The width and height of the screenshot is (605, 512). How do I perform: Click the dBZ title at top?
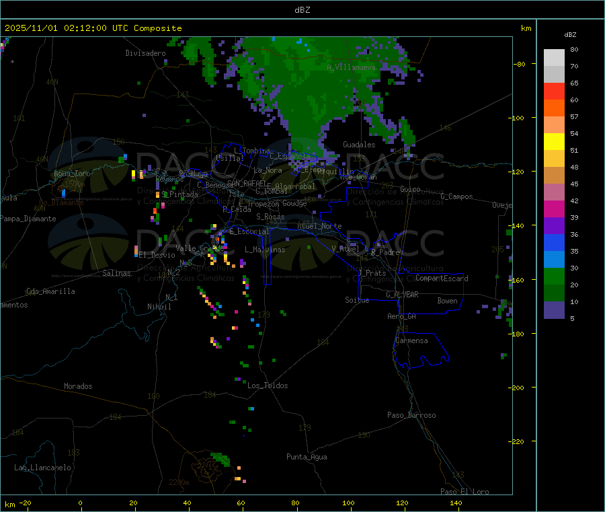[x=302, y=10]
